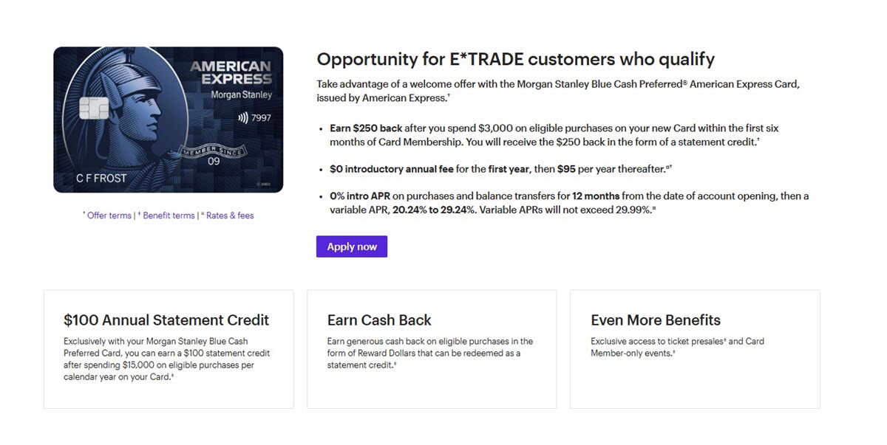
Task: Click the bold Earn $250 back text
Action: [x=367, y=128]
